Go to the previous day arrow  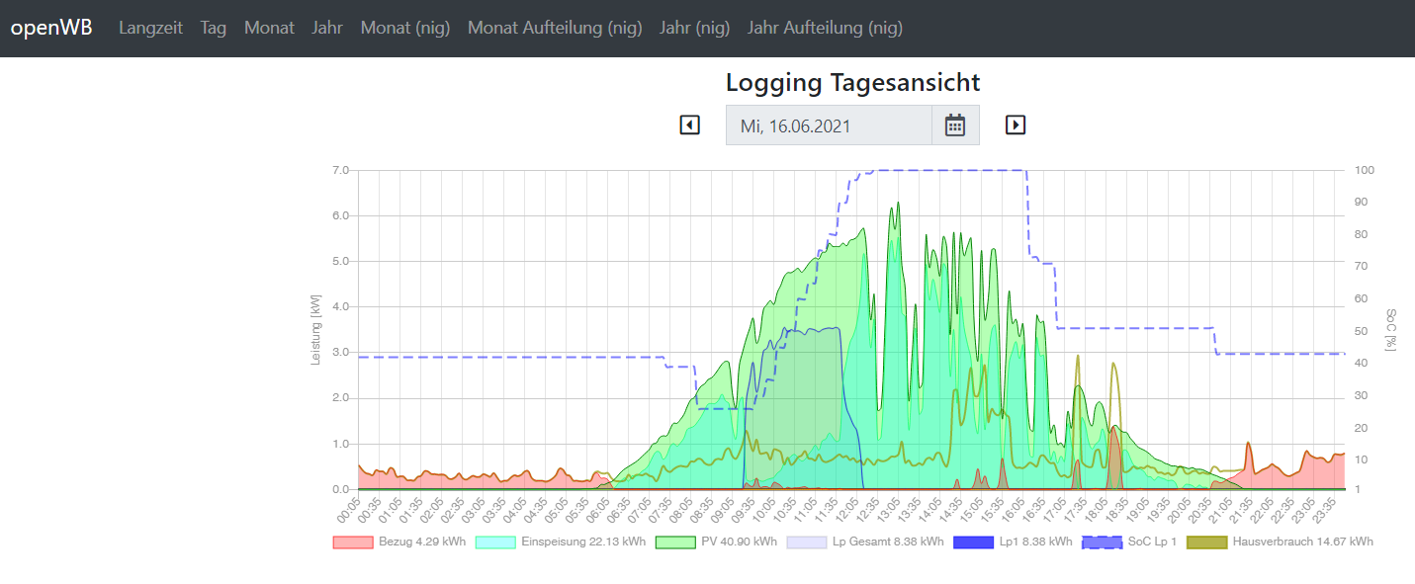690,125
